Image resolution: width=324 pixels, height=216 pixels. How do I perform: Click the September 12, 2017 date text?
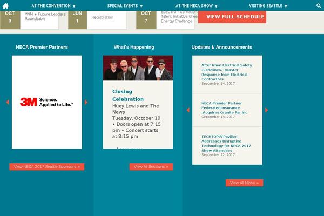pyautogui.click(x=218, y=154)
